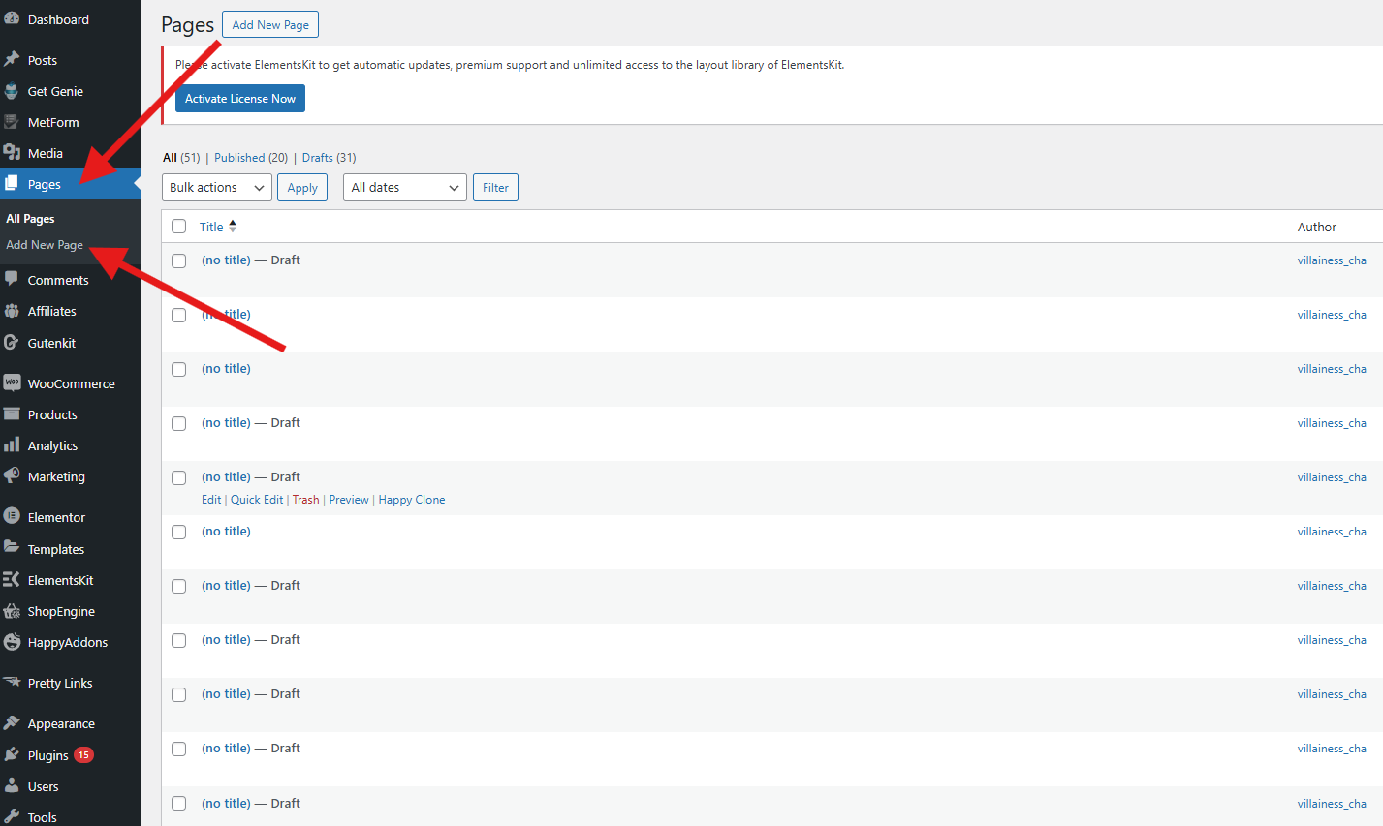Open All Pages submenu item
Image resolution: width=1383 pixels, height=826 pixels.
[x=30, y=219]
